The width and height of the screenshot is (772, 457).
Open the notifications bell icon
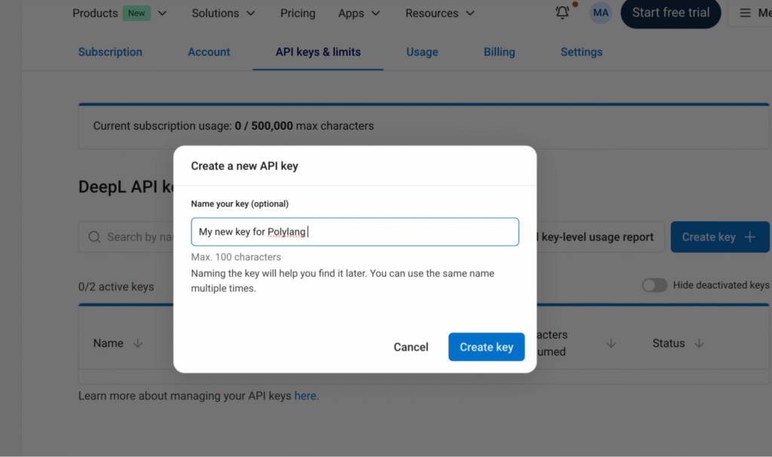[x=562, y=13]
